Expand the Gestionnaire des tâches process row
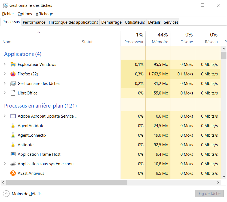The height and width of the screenshot is (202, 227). 5,83
